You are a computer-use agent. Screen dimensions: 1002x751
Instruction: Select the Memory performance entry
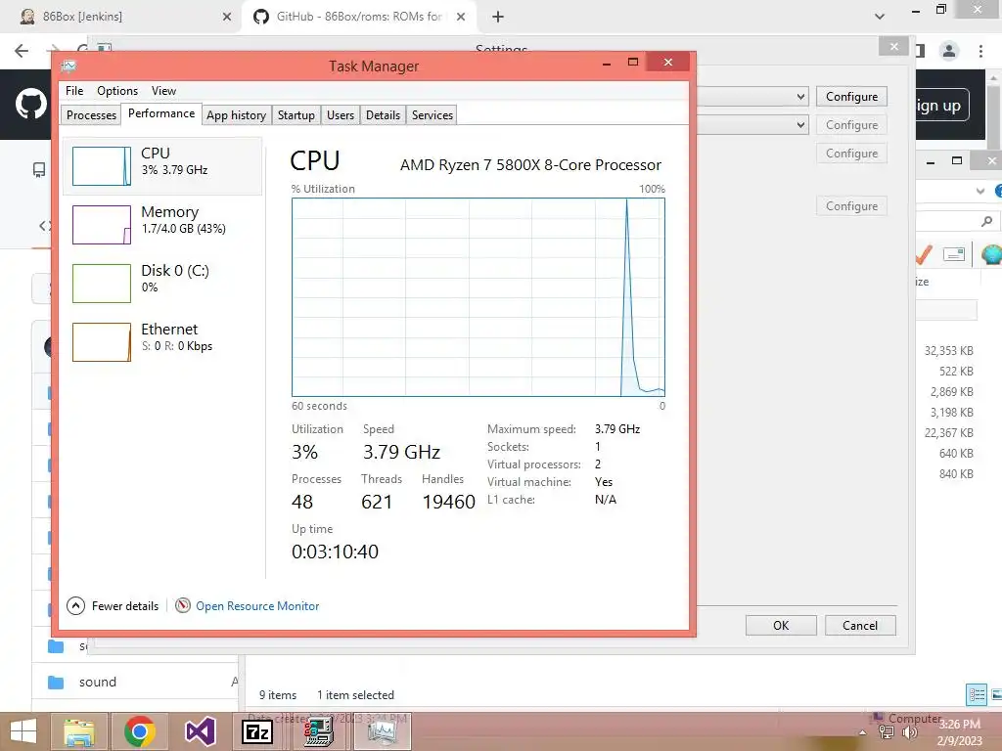coord(163,224)
